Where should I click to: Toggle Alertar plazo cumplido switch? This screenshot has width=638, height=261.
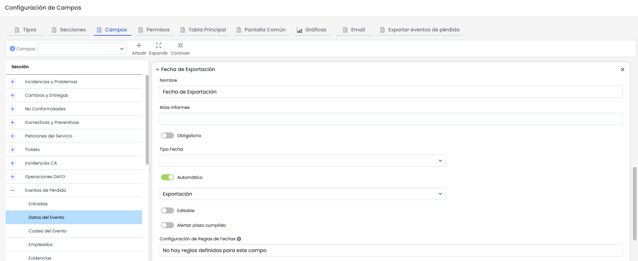[x=168, y=225]
